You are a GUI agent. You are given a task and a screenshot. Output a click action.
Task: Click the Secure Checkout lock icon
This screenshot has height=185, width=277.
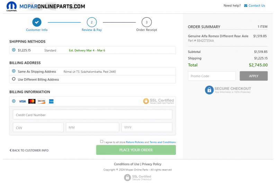tap(209, 90)
